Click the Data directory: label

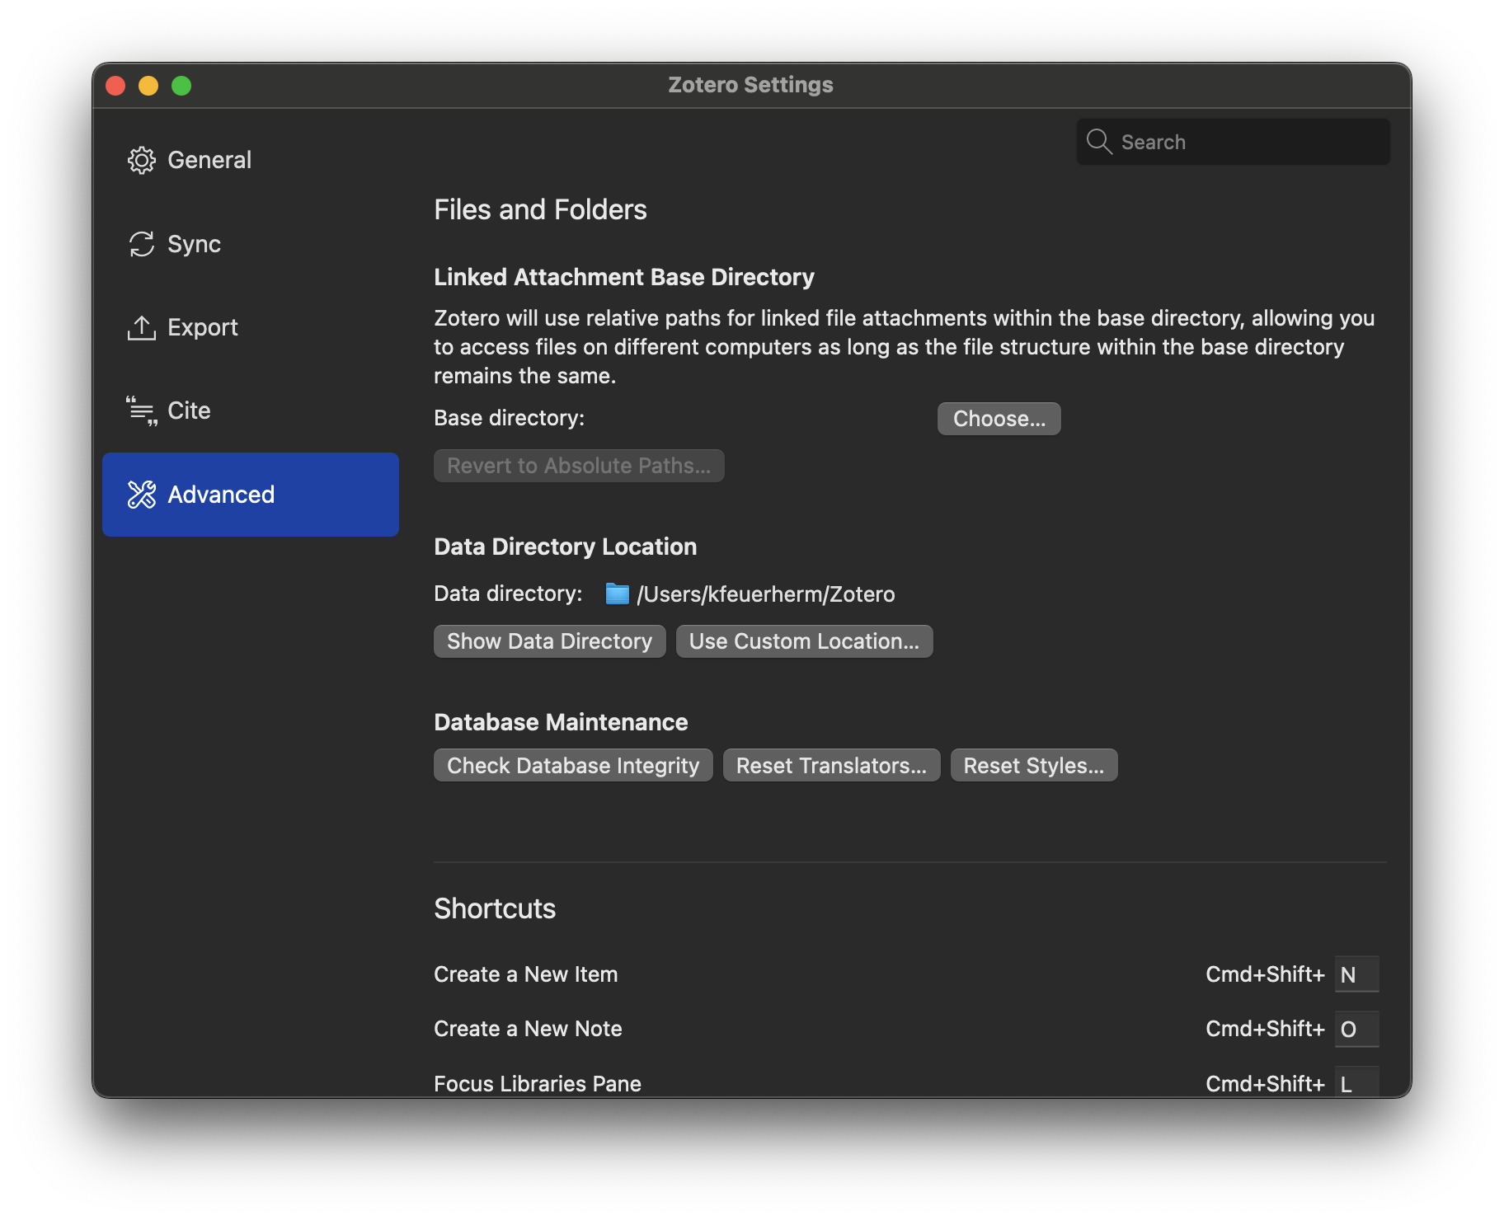(x=508, y=594)
